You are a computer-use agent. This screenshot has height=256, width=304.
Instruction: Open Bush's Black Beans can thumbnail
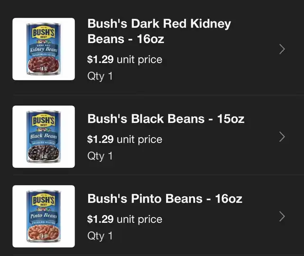coord(43,137)
